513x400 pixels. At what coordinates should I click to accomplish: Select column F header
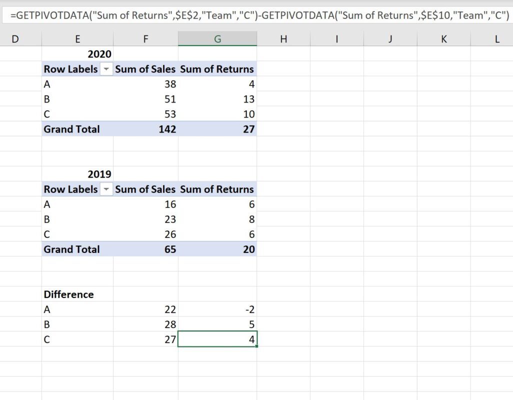[145, 39]
